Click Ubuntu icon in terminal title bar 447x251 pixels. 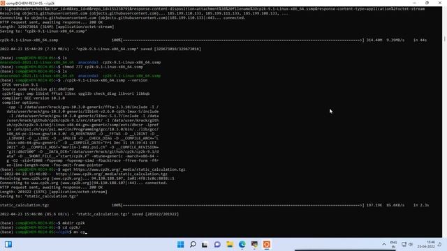(x=3, y=3)
